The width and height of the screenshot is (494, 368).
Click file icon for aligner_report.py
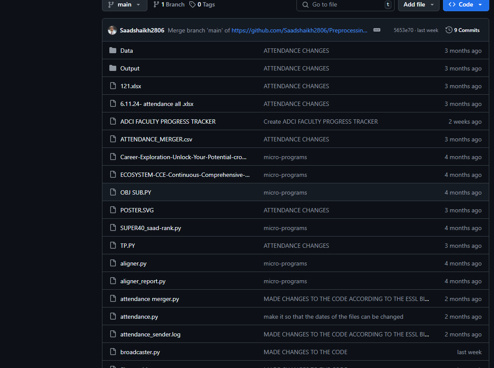coord(113,280)
